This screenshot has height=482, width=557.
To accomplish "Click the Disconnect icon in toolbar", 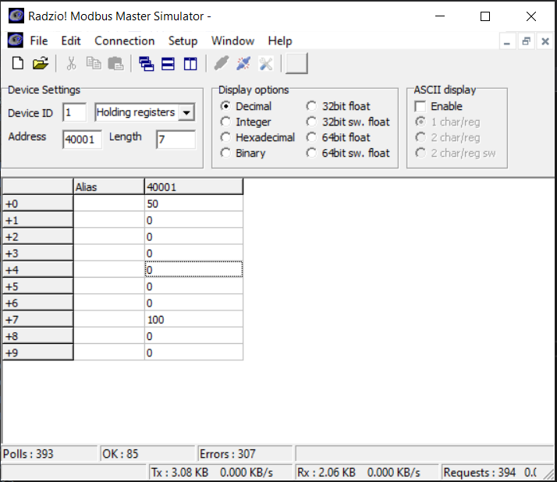I will click(243, 64).
